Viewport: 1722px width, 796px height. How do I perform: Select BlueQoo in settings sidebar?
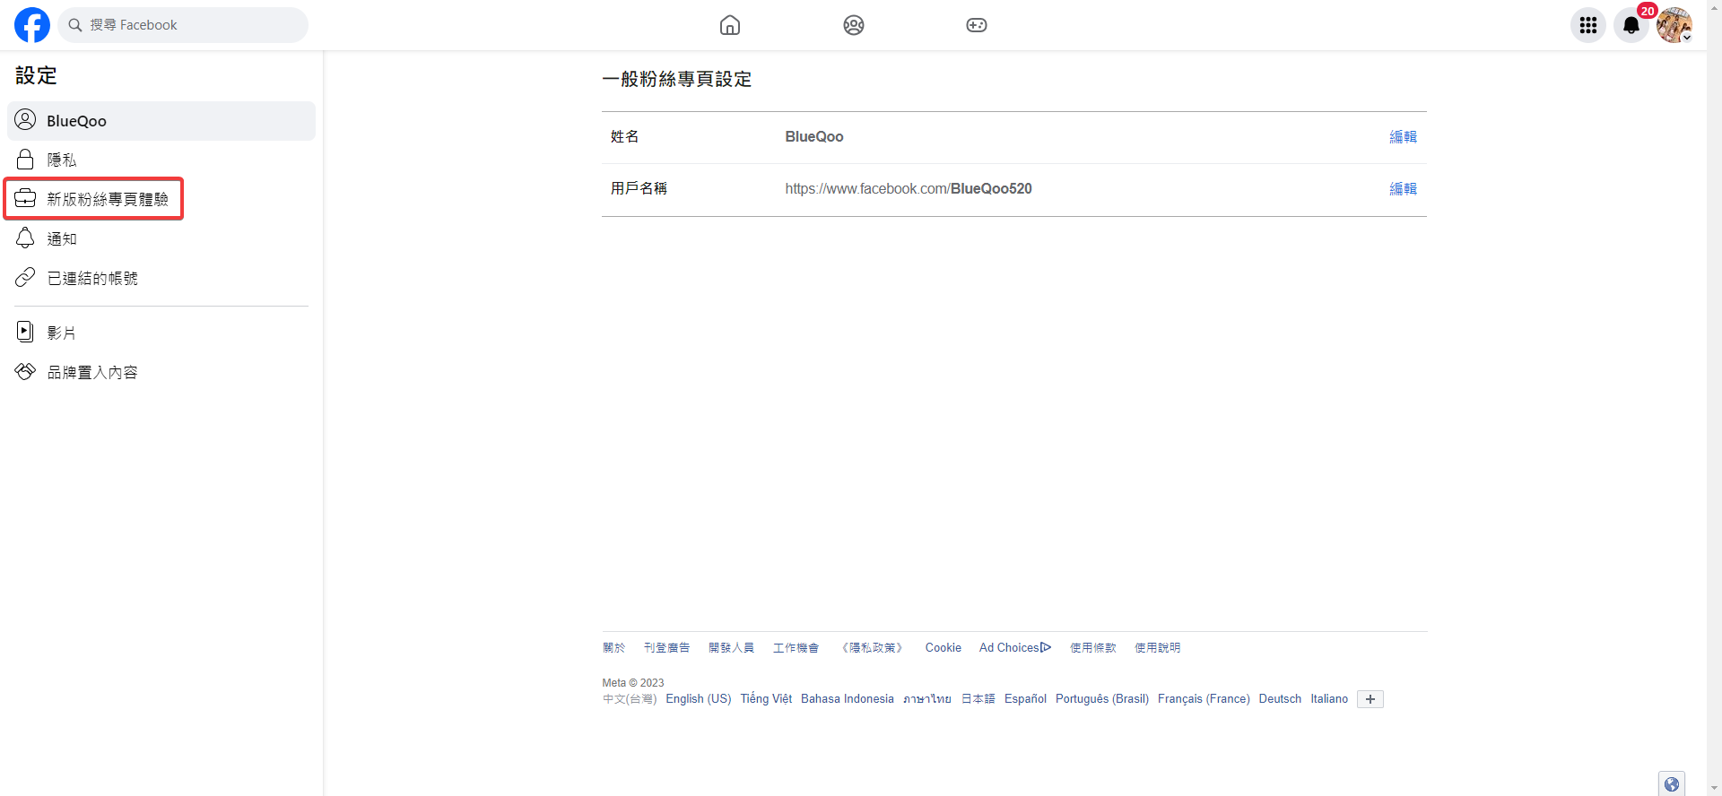click(x=161, y=121)
